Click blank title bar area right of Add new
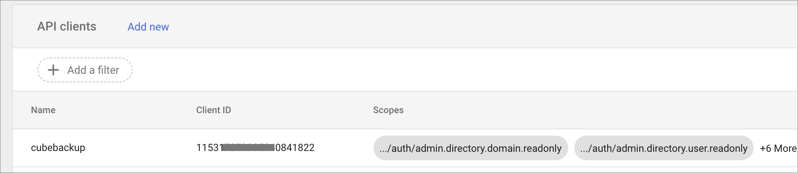The image size is (798, 173). 464,27
